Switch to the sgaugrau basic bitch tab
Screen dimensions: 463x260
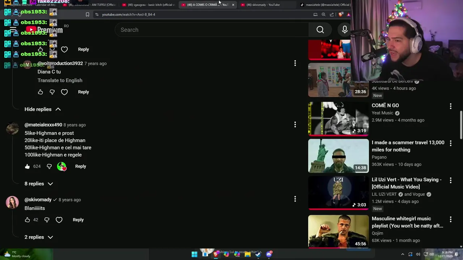pyautogui.click(x=148, y=5)
